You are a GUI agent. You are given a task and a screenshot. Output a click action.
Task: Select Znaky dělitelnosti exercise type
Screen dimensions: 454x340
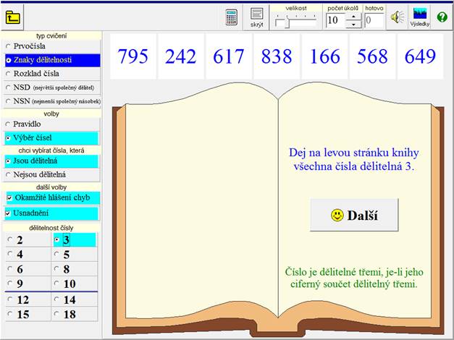52,60
